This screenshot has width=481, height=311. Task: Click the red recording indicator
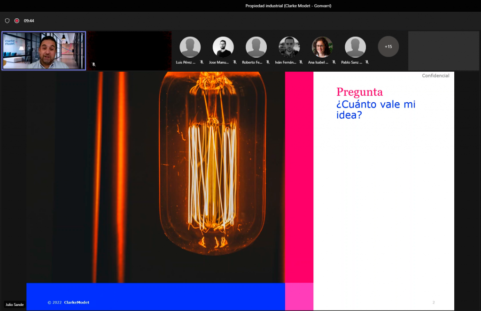(x=17, y=21)
